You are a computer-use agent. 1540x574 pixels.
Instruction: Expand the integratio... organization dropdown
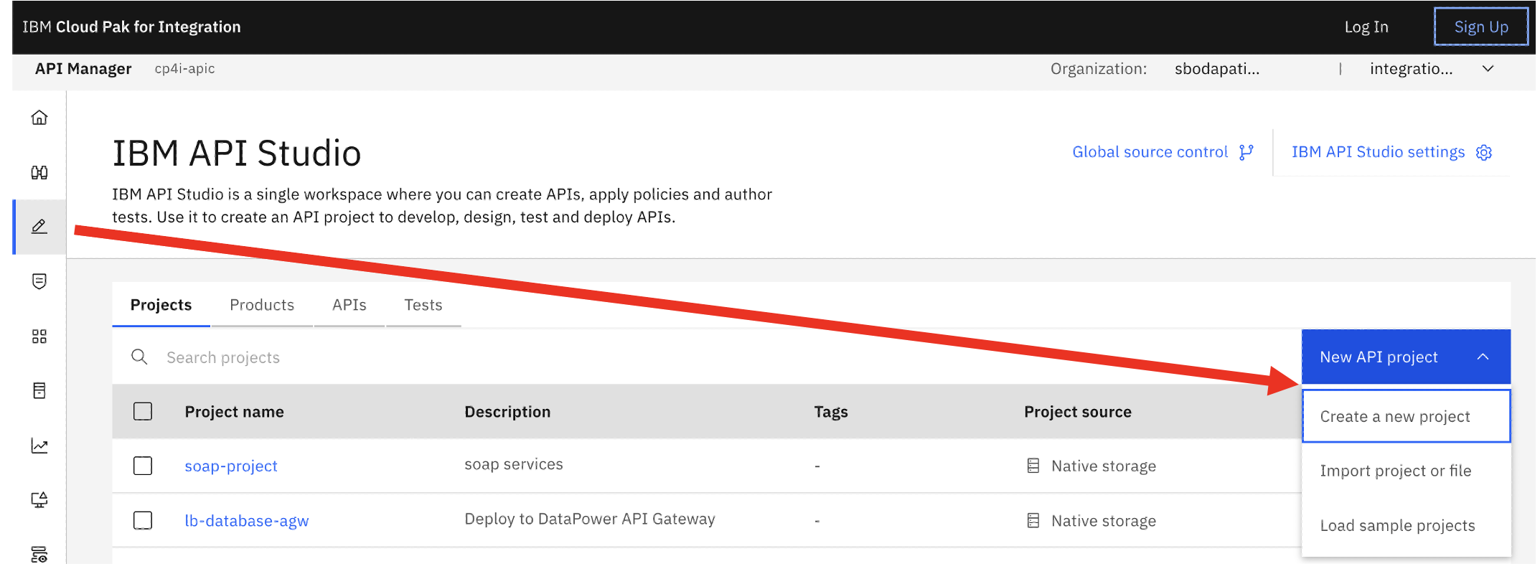[x=1488, y=69]
